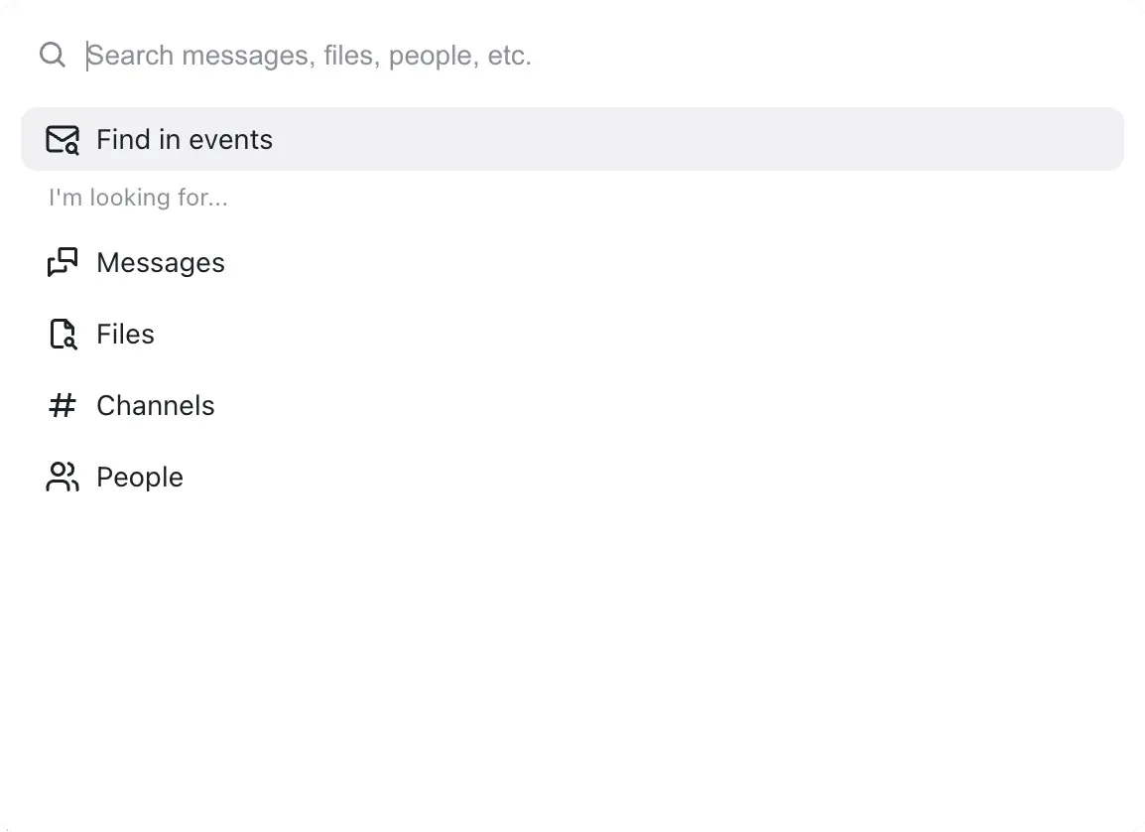This screenshot has height=832, width=1145.
Task: Click the search bar placeholder text
Action: (309, 55)
